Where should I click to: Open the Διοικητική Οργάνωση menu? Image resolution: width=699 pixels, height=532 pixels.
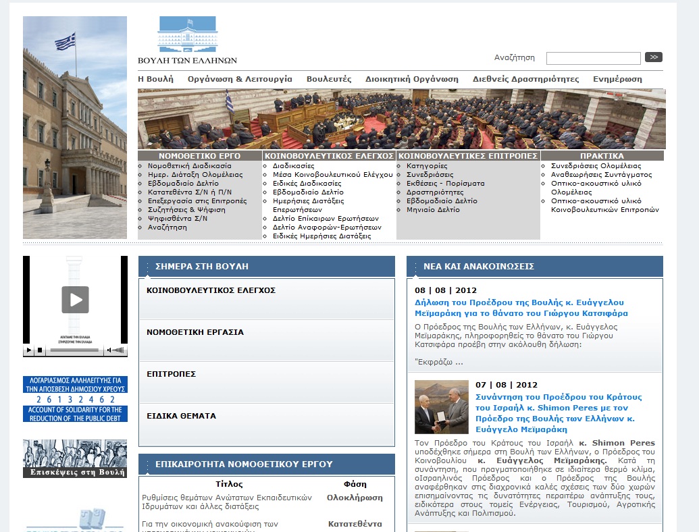point(412,79)
